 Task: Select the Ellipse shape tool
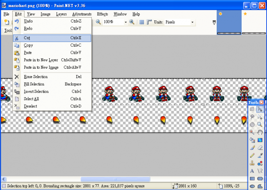(252, 186)
